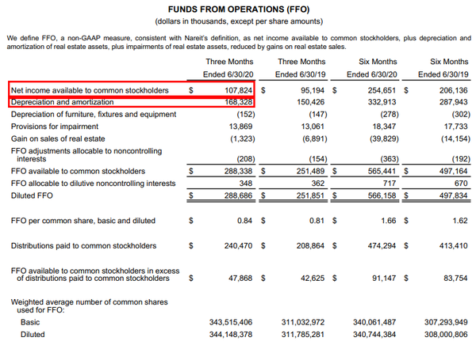Select value 474,294 distributions paid
Screen dimensions: 476x345
tap(382, 245)
